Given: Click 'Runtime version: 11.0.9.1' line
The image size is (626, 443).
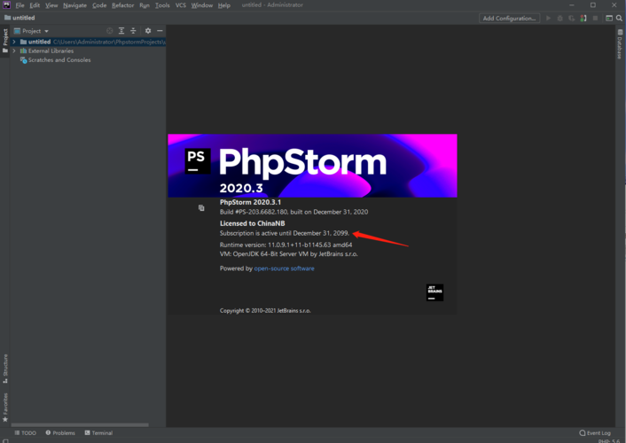Looking at the screenshot, I should tap(286, 245).
